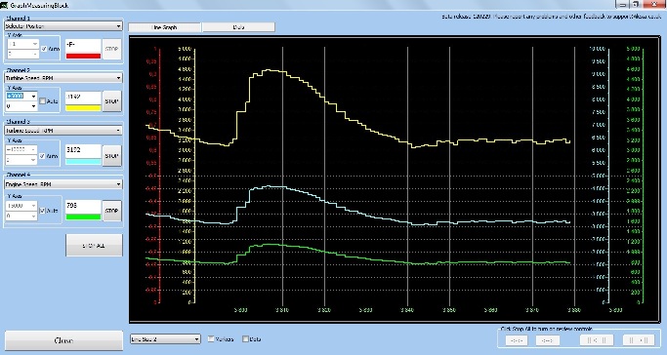Click the Channel 1 value field showing -P-
This screenshot has height=355, width=667.
[83, 46]
